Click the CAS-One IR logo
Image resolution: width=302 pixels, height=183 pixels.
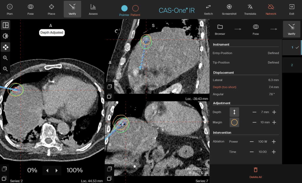[x=177, y=10]
